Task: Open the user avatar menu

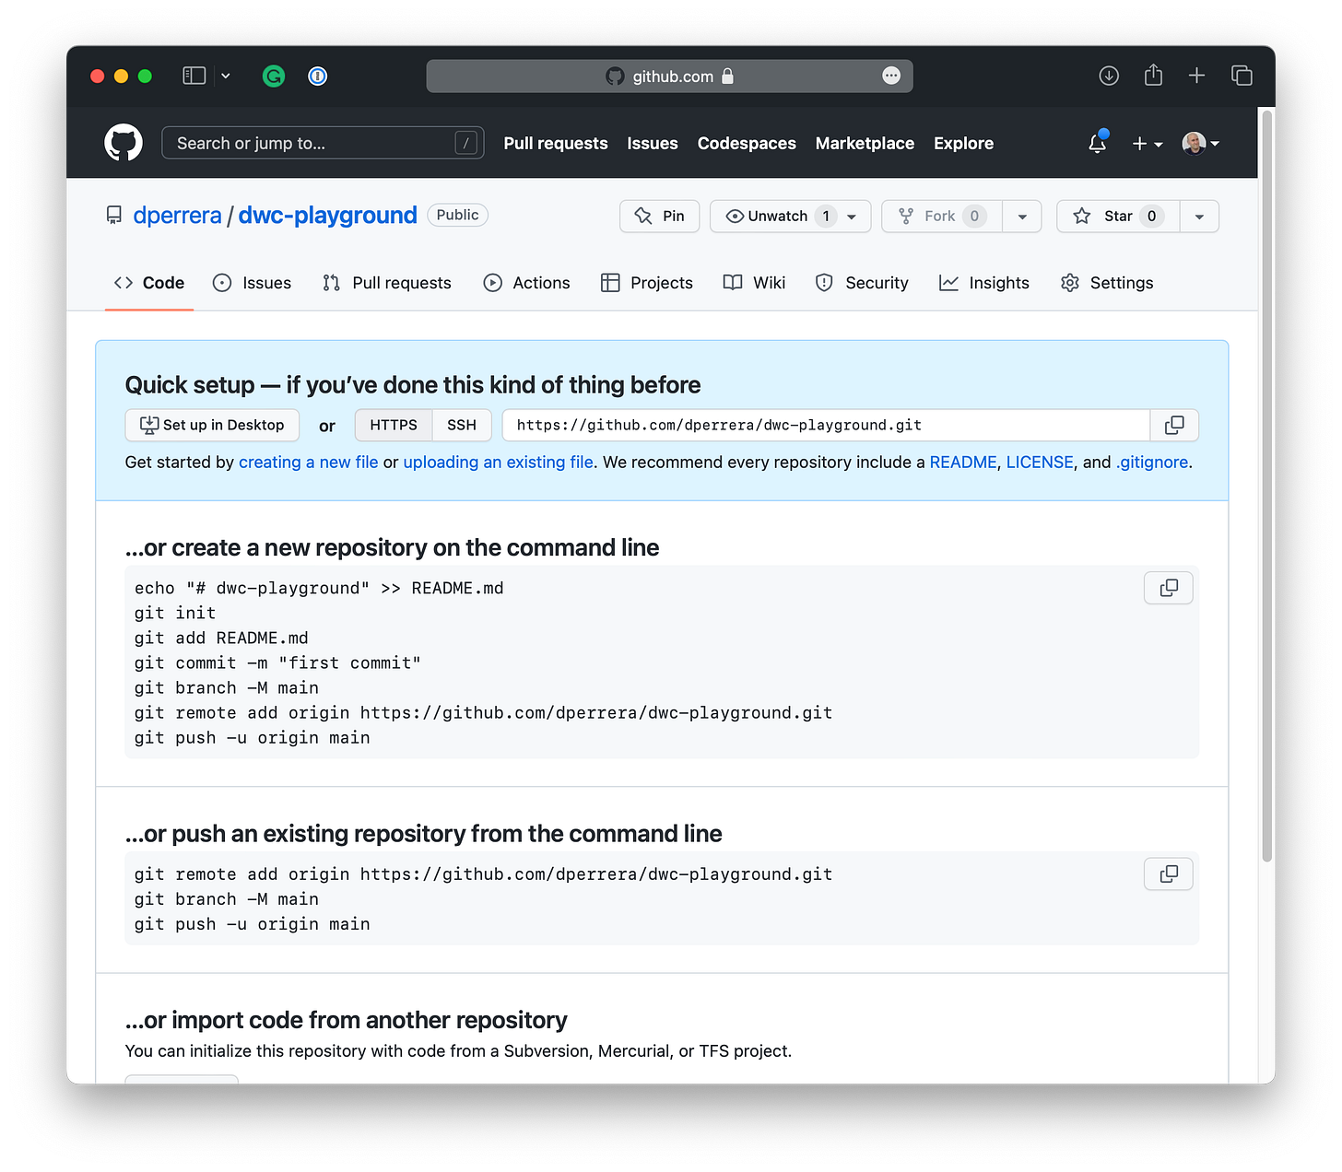Action: click(x=1201, y=143)
